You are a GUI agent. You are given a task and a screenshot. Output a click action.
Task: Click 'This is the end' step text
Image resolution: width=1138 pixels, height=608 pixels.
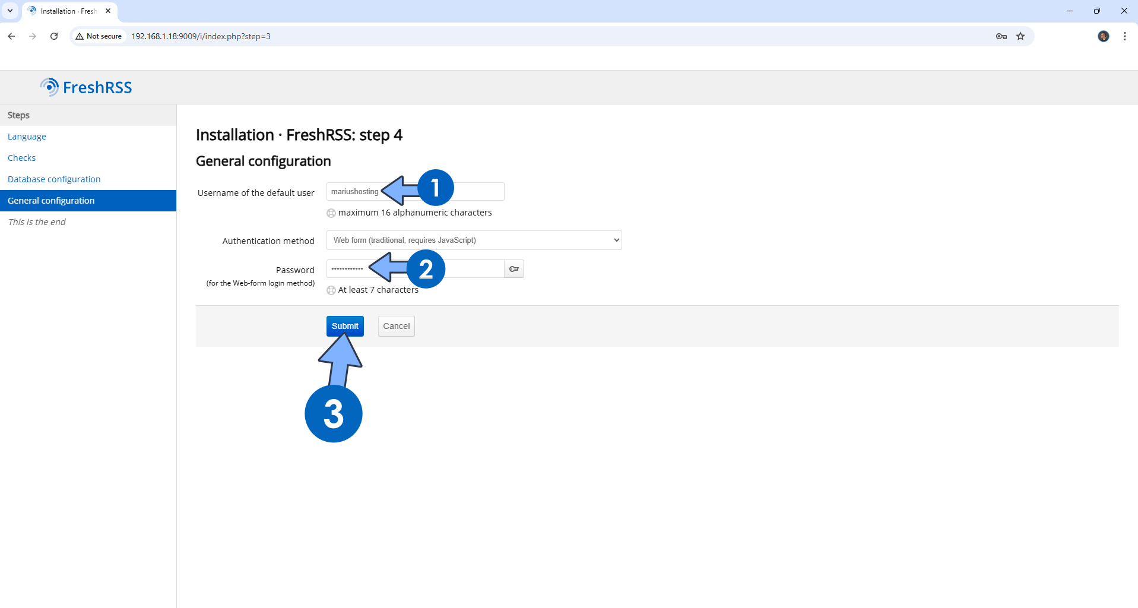[37, 222]
